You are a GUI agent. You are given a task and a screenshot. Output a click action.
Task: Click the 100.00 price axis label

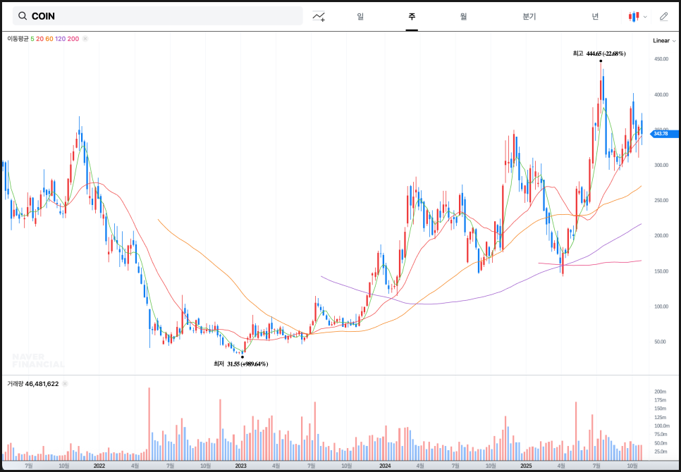(x=661, y=306)
